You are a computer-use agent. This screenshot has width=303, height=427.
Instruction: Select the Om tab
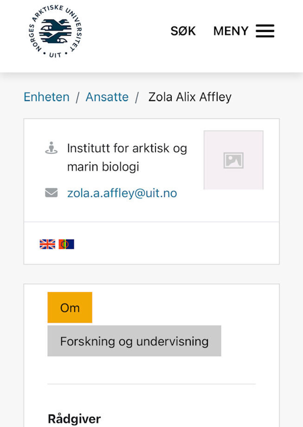point(70,307)
